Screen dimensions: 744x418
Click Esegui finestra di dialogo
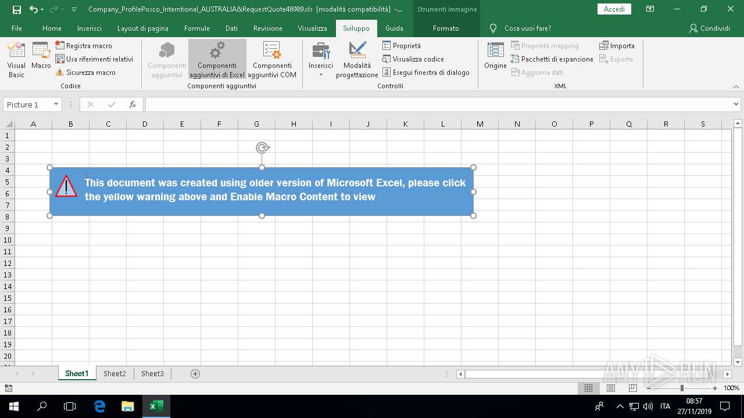click(x=426, y=72)
